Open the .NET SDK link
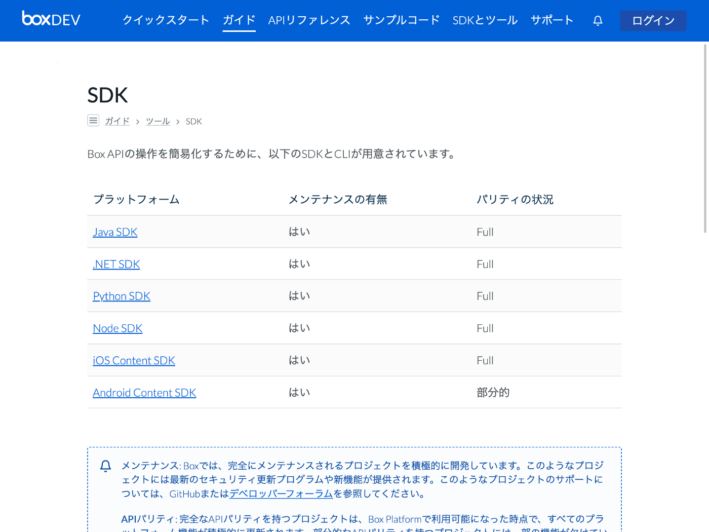709x532 pixels. click(x=116, y=264)
